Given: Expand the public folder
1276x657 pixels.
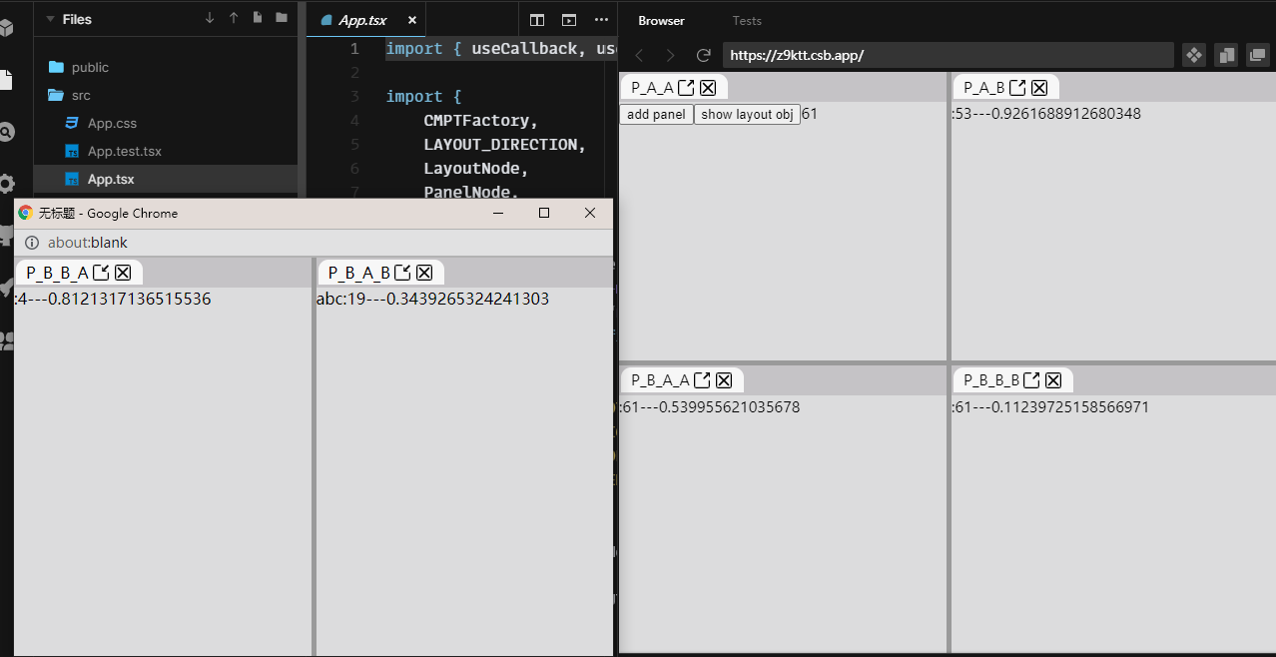Looking at the screenshot, I should [166, 67].
